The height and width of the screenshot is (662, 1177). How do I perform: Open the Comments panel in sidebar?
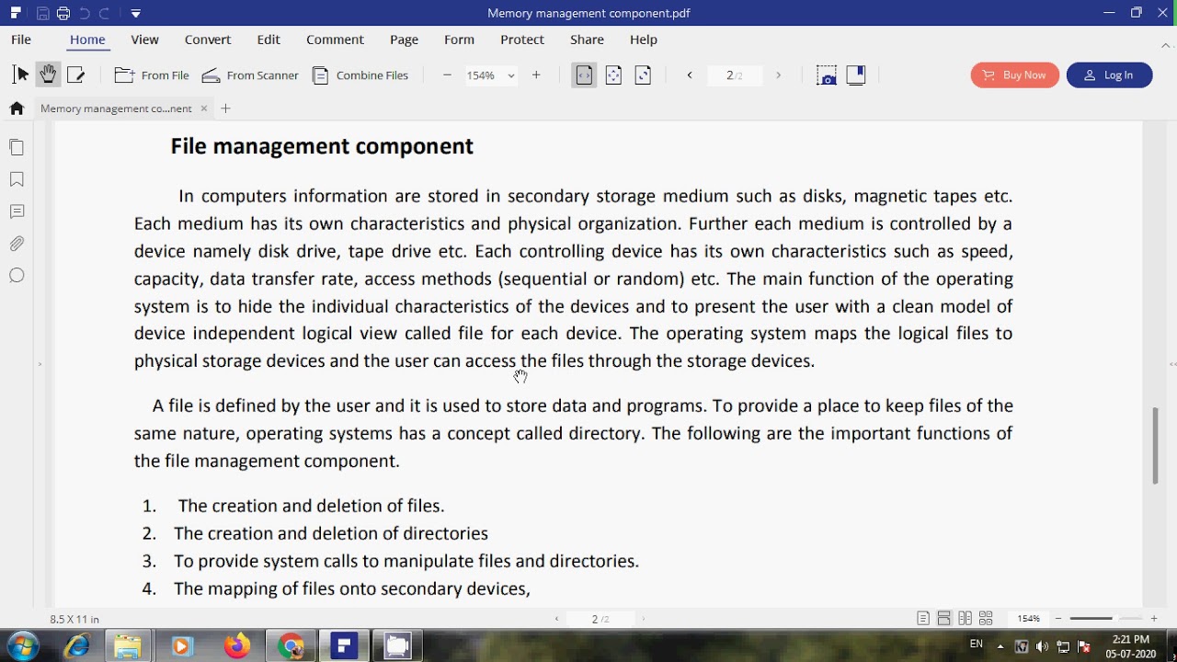(17, 211)
